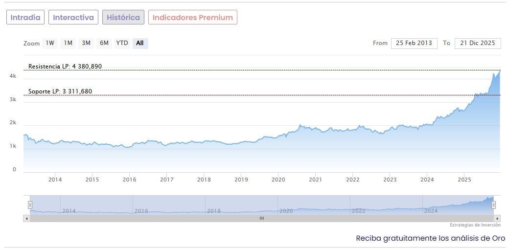Choose the 3M zoom range
The image size is (508, 249).
pyautogui.click(x=86, y=43)
